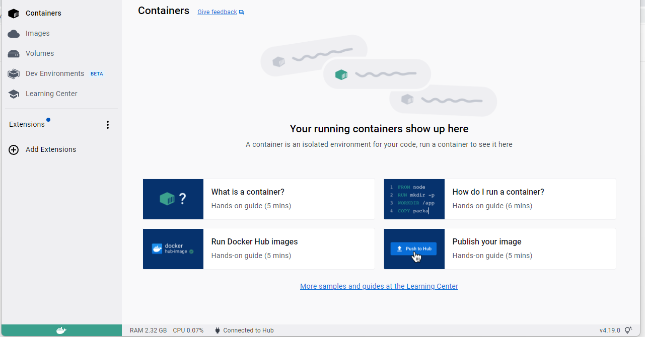This screenshot has width=645, height=337.
Task: Open Learning Center from sidebar
Action: point(61,94)
